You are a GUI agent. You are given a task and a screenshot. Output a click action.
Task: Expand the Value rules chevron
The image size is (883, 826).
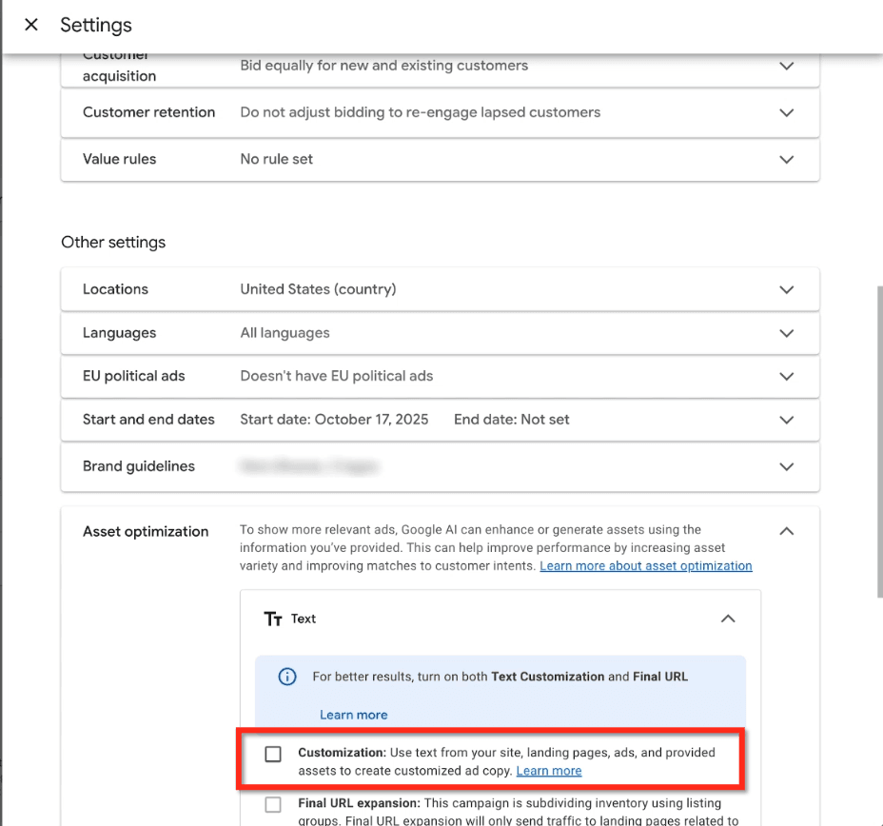tap(787, 159)
